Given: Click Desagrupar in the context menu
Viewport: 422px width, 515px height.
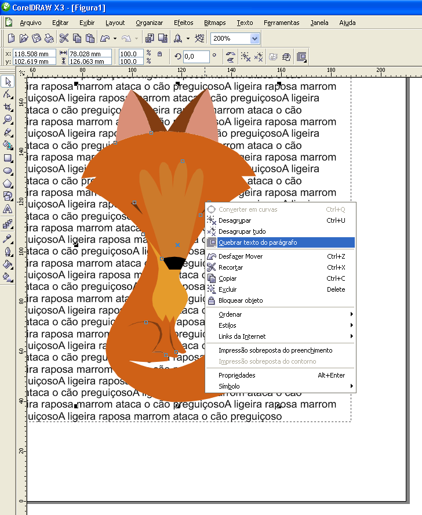Looking at the screenshot, I should click(234, 220).
